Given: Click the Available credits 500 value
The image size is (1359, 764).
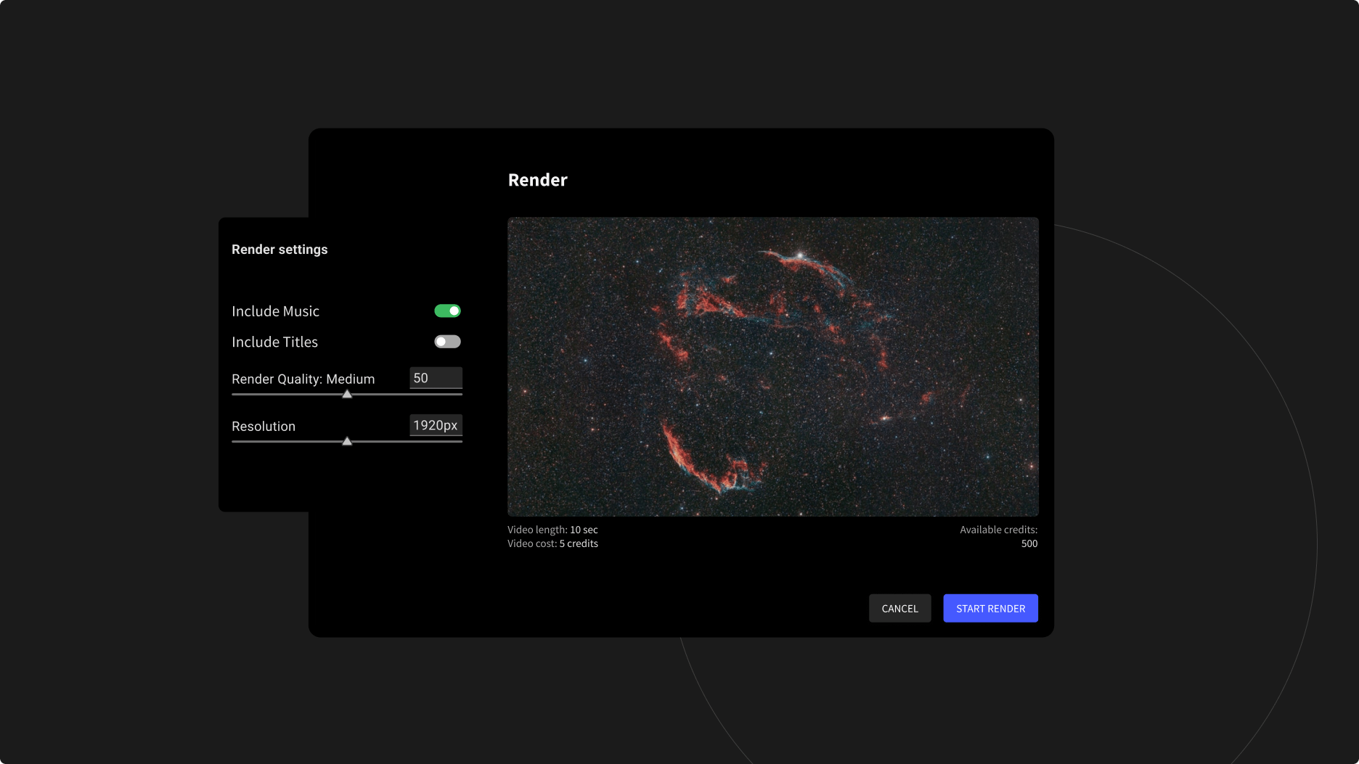Looking at the screenshot, I should click(x=1029, y=543).
